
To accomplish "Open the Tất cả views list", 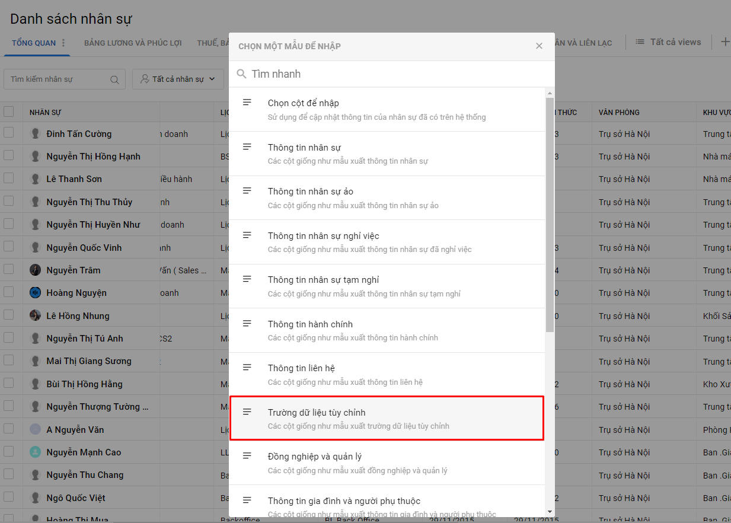I will click(x=668, y=42).
